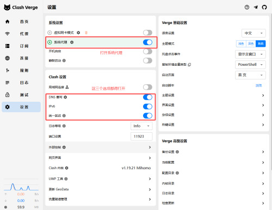This screenshot has height=210, width=272.
Task: Expand the update GeoData (更新 GeoData) row
Action: tap(101, 189)
